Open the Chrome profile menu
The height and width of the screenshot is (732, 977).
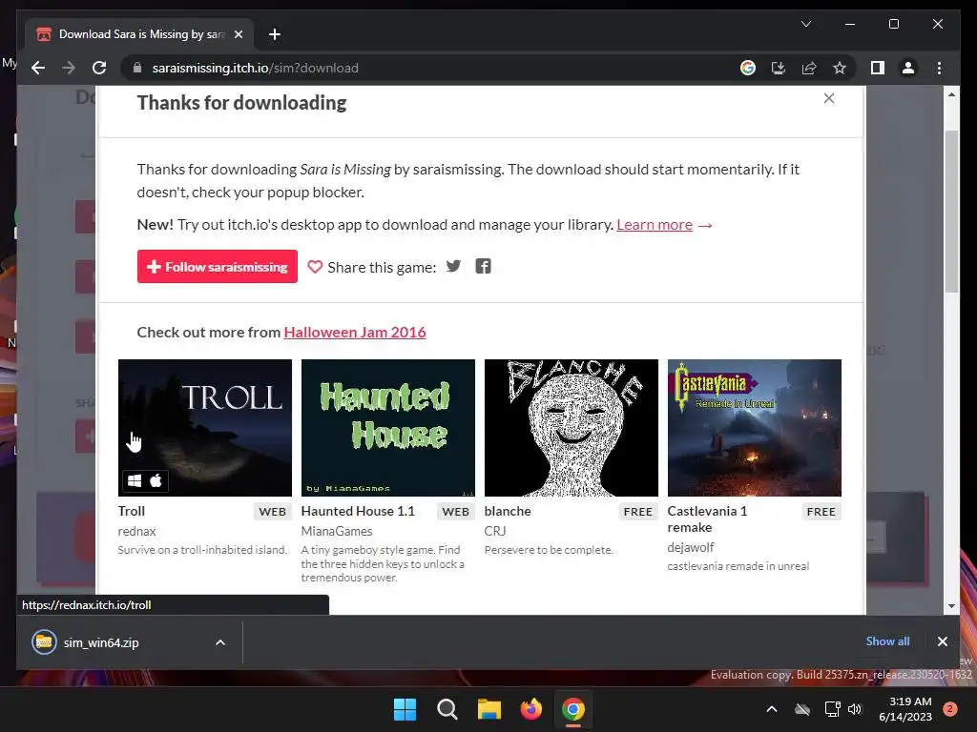pos(908,68)
